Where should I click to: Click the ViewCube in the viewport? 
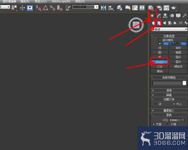point(136,25)
